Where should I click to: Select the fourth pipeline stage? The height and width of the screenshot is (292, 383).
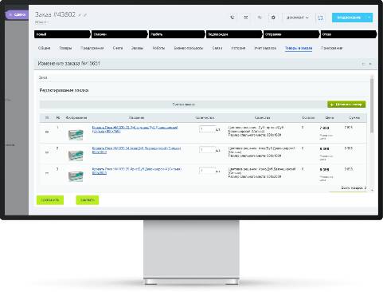(x=234, y=34)
